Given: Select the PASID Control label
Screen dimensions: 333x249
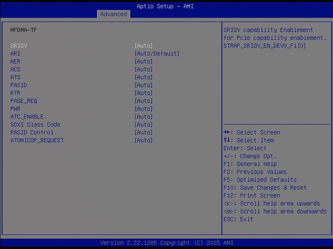Looking at the screenshot, I should pos(32,133).
